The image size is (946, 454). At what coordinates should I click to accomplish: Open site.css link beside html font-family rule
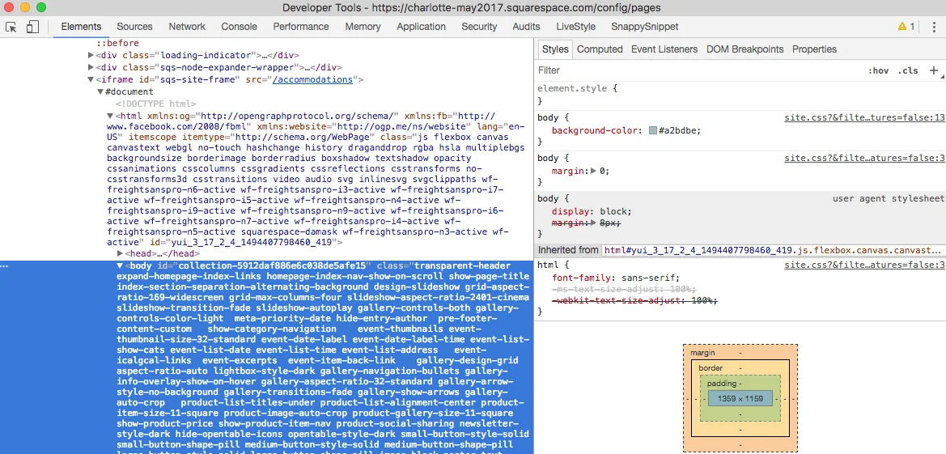pyautogui.click(x=864, y=265)
